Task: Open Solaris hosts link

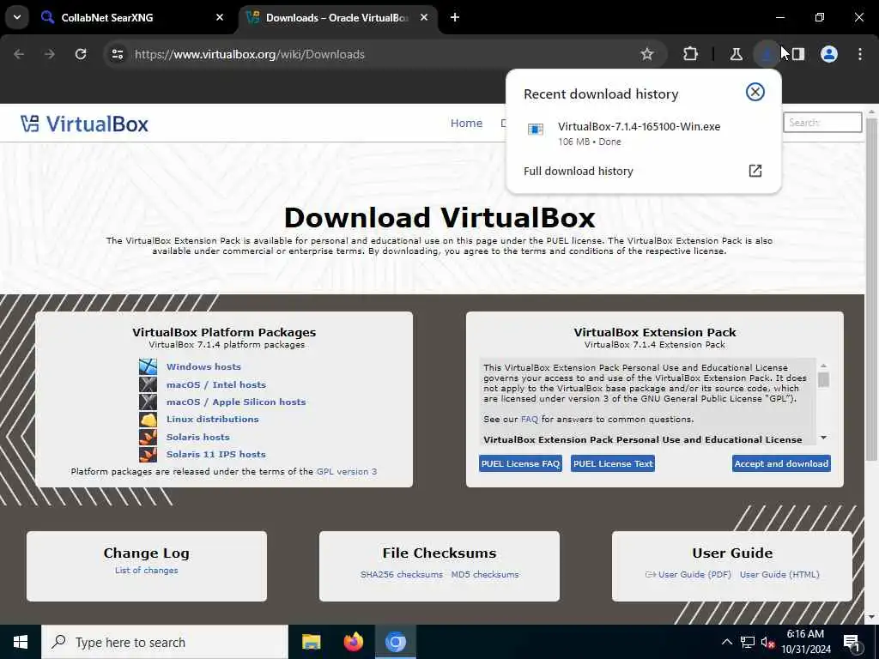Action: click(198, 437)
